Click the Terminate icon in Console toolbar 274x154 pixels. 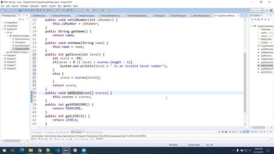tap(219, 132)
